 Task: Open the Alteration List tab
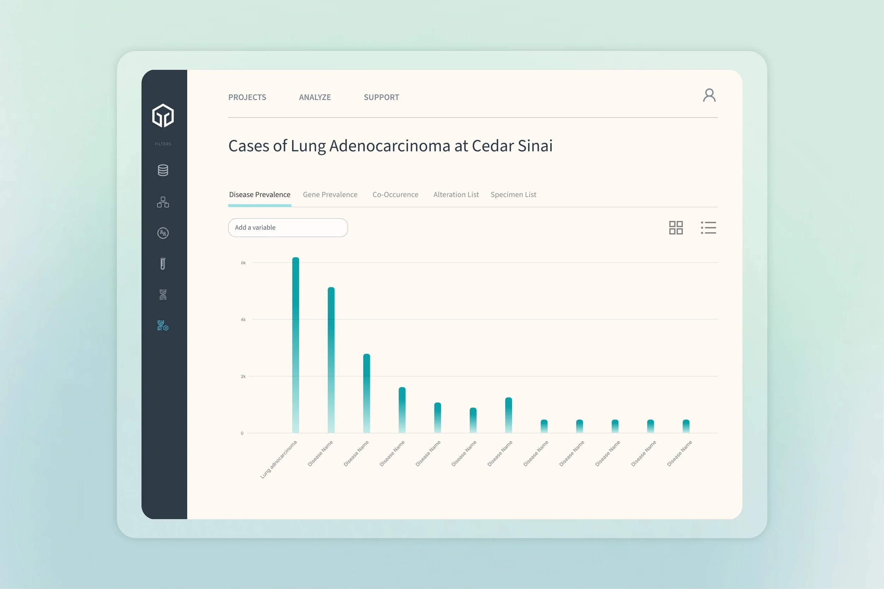pos(456,195)
